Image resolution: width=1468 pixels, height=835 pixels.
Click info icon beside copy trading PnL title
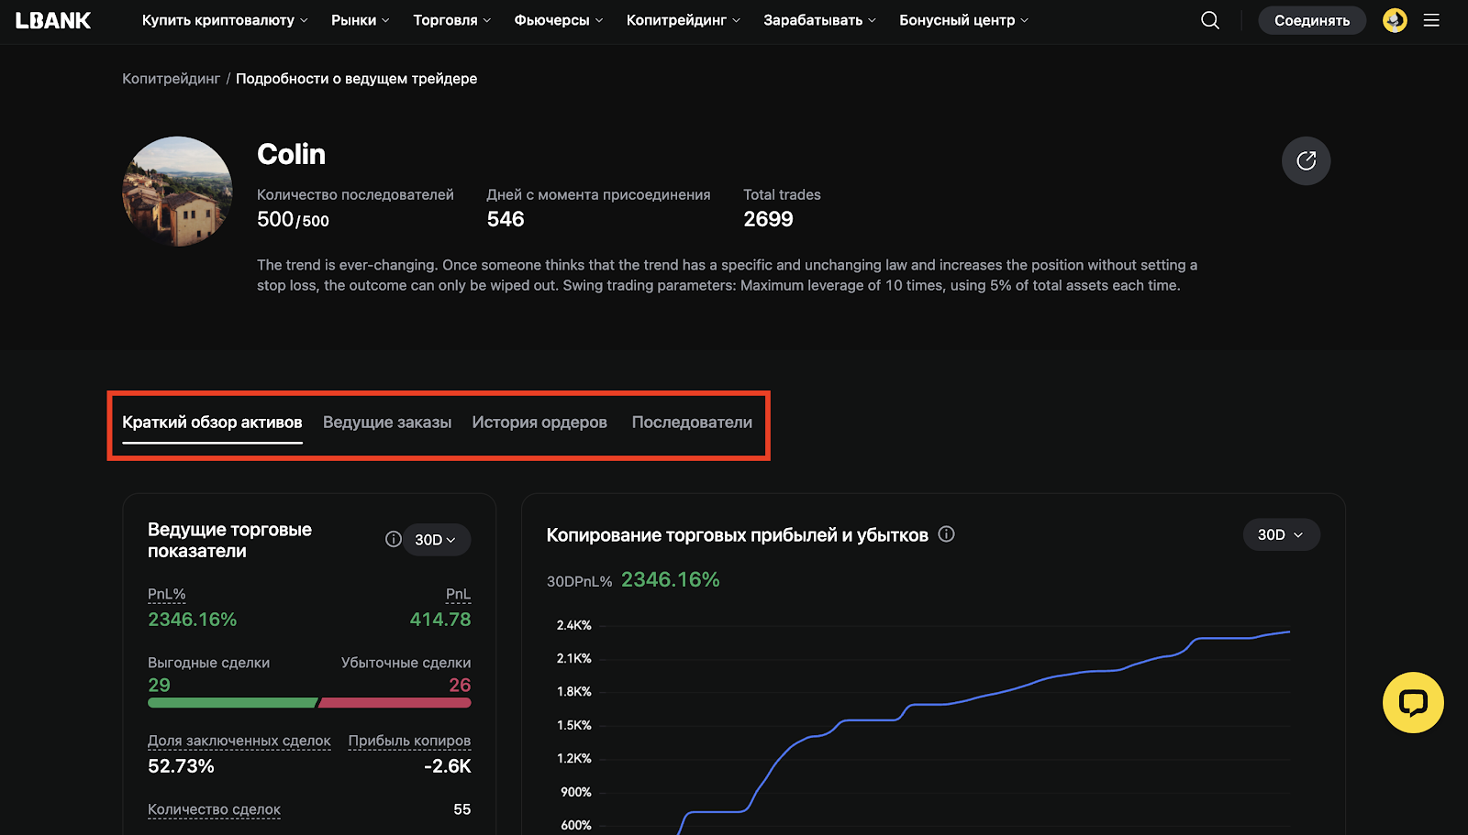(946, 534)
